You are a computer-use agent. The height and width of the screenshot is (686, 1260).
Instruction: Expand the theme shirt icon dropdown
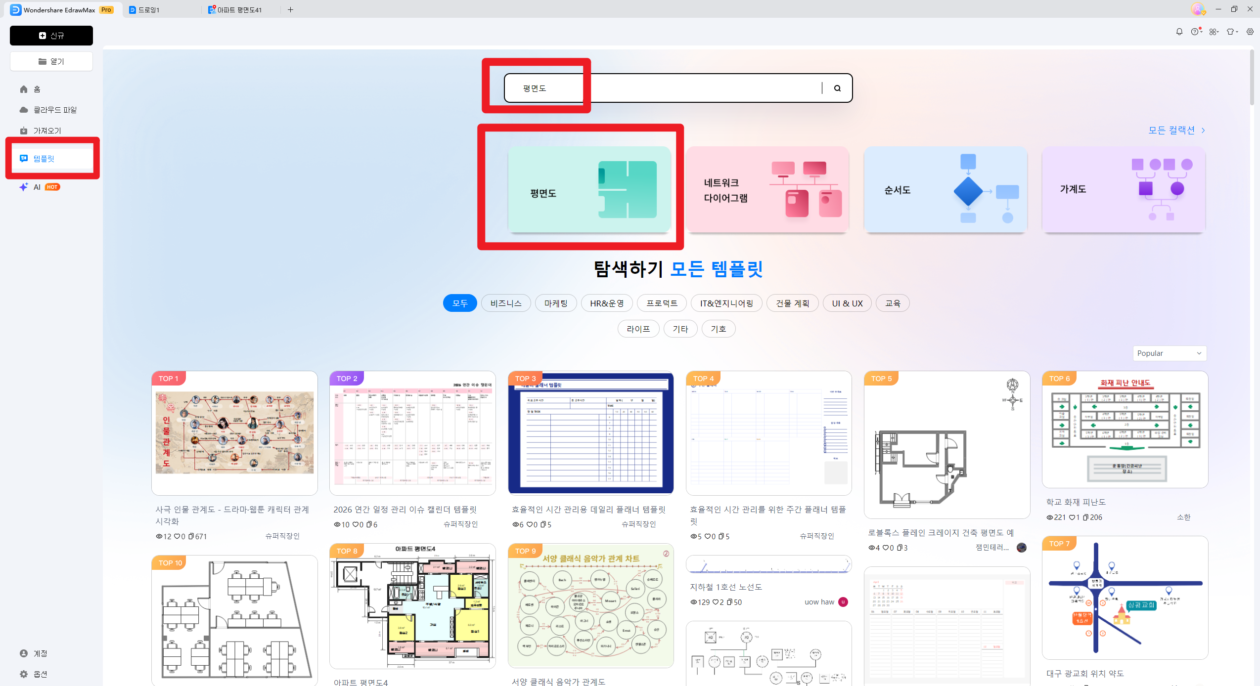1237,31
